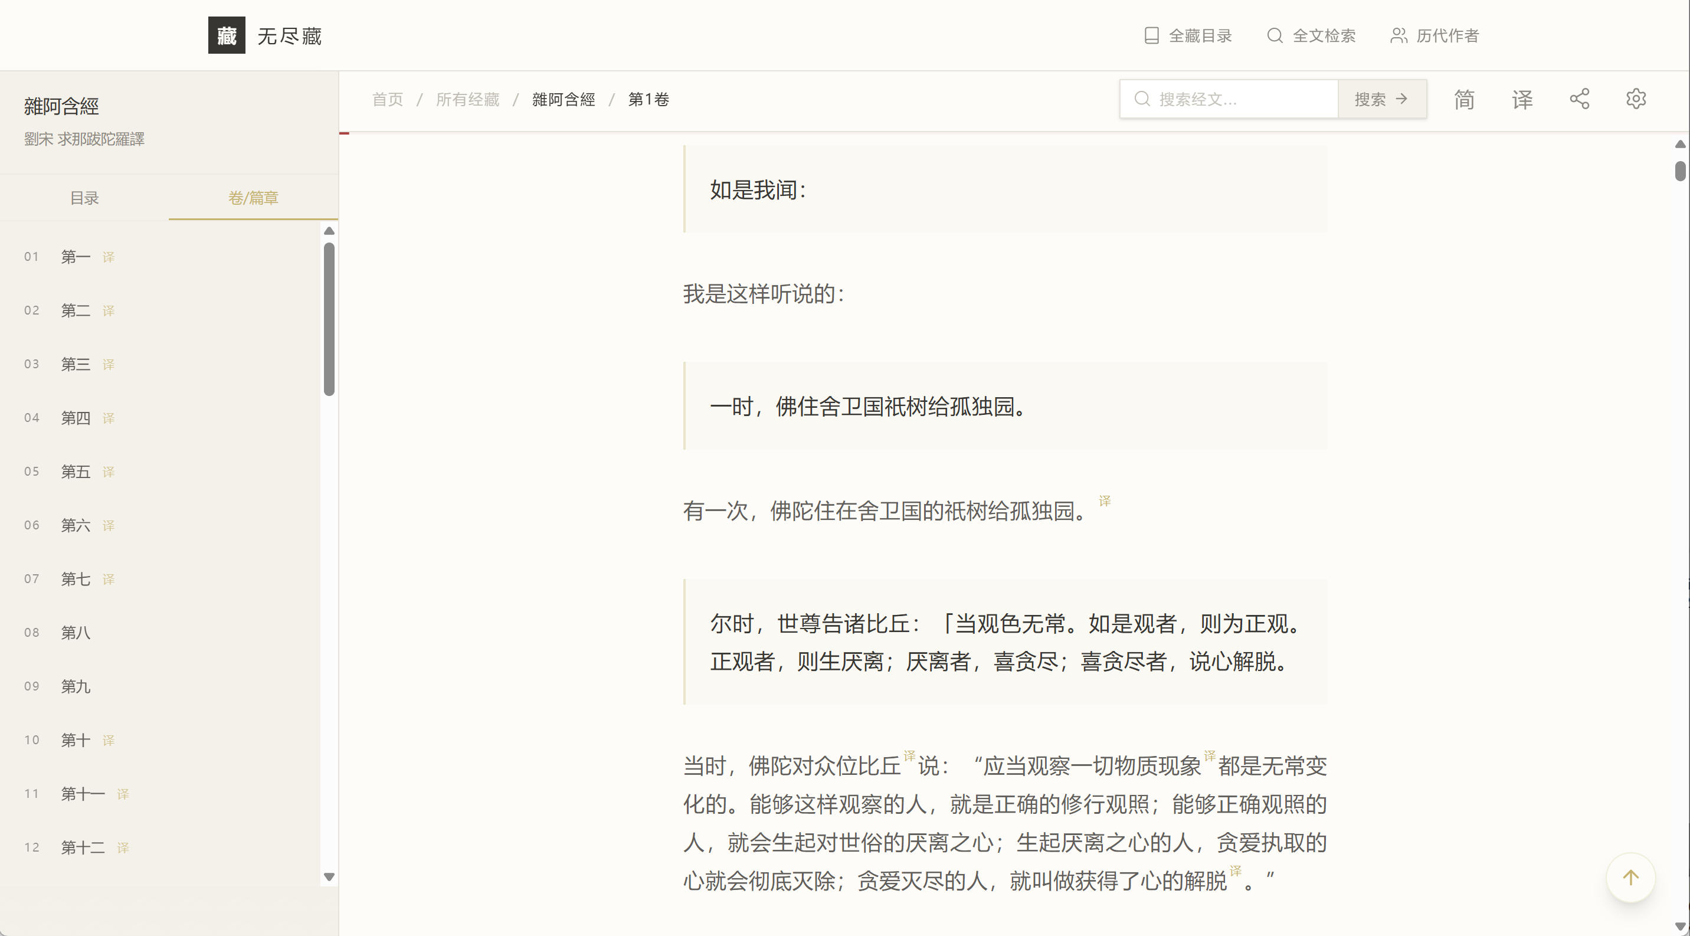Focus the 搜索经文 input field
The height and width of the screenshot is (936, 1690).
(x=1229, y=99)
